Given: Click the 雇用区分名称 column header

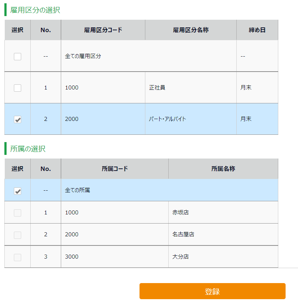Looking at the screenshot, I should 191,30.
